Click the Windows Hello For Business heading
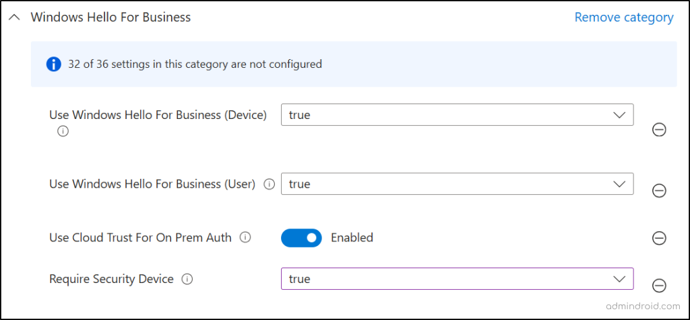Screen dimensions: 690x320 coord(111,17)
